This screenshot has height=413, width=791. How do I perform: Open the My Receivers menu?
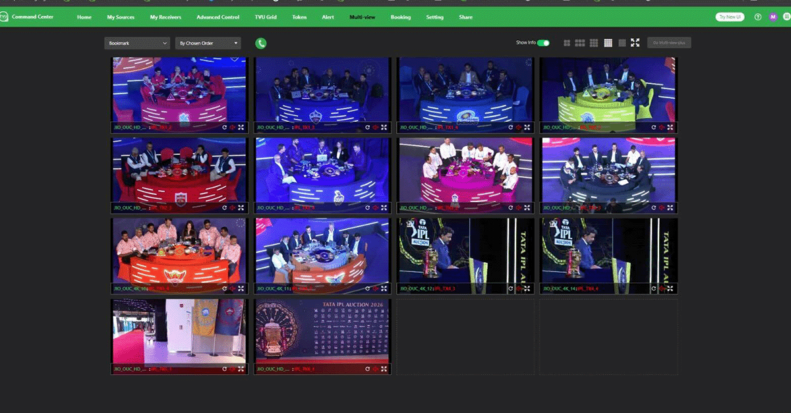(165, 17)
